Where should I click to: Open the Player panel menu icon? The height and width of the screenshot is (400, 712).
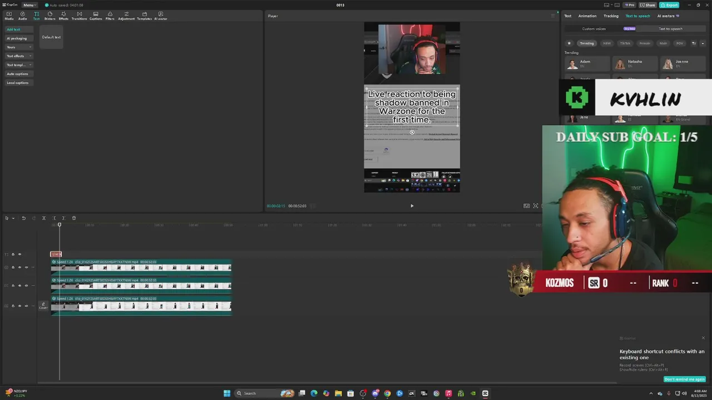pos(552,16)
